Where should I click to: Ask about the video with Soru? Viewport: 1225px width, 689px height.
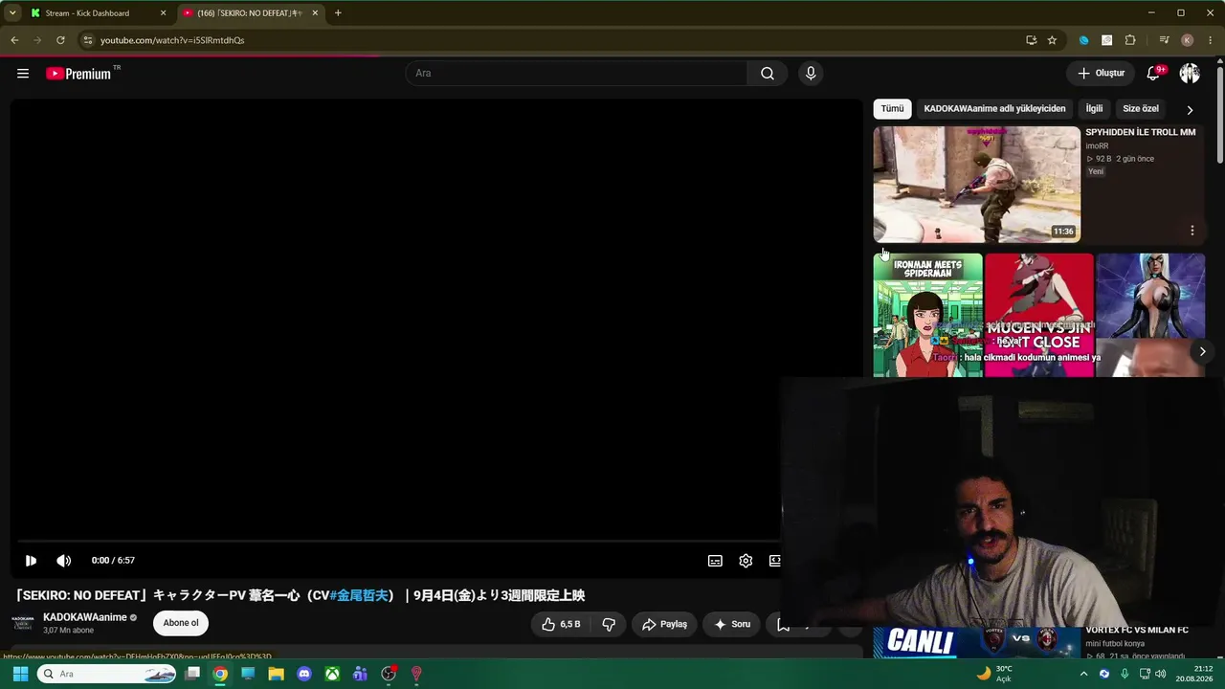pyautogui.click(x=732, y=624)
